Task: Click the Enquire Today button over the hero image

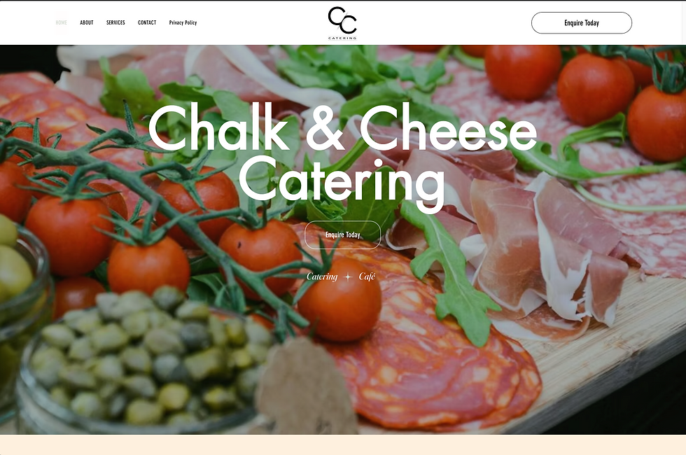Action: (342, 235)
